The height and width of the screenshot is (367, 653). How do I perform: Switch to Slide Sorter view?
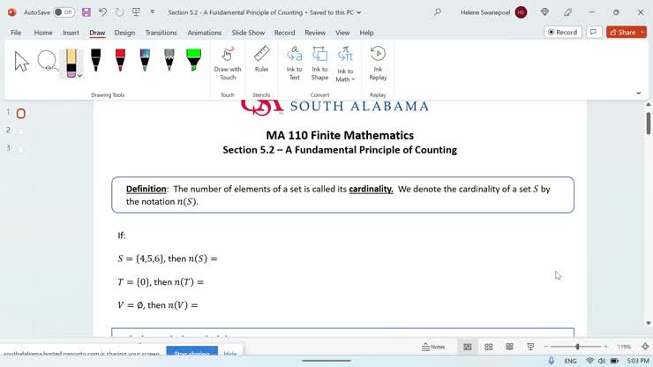point(488,347)
